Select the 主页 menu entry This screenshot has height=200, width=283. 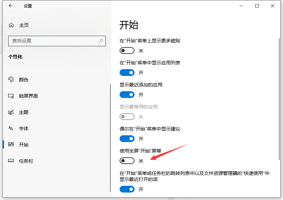click(24, 24)
